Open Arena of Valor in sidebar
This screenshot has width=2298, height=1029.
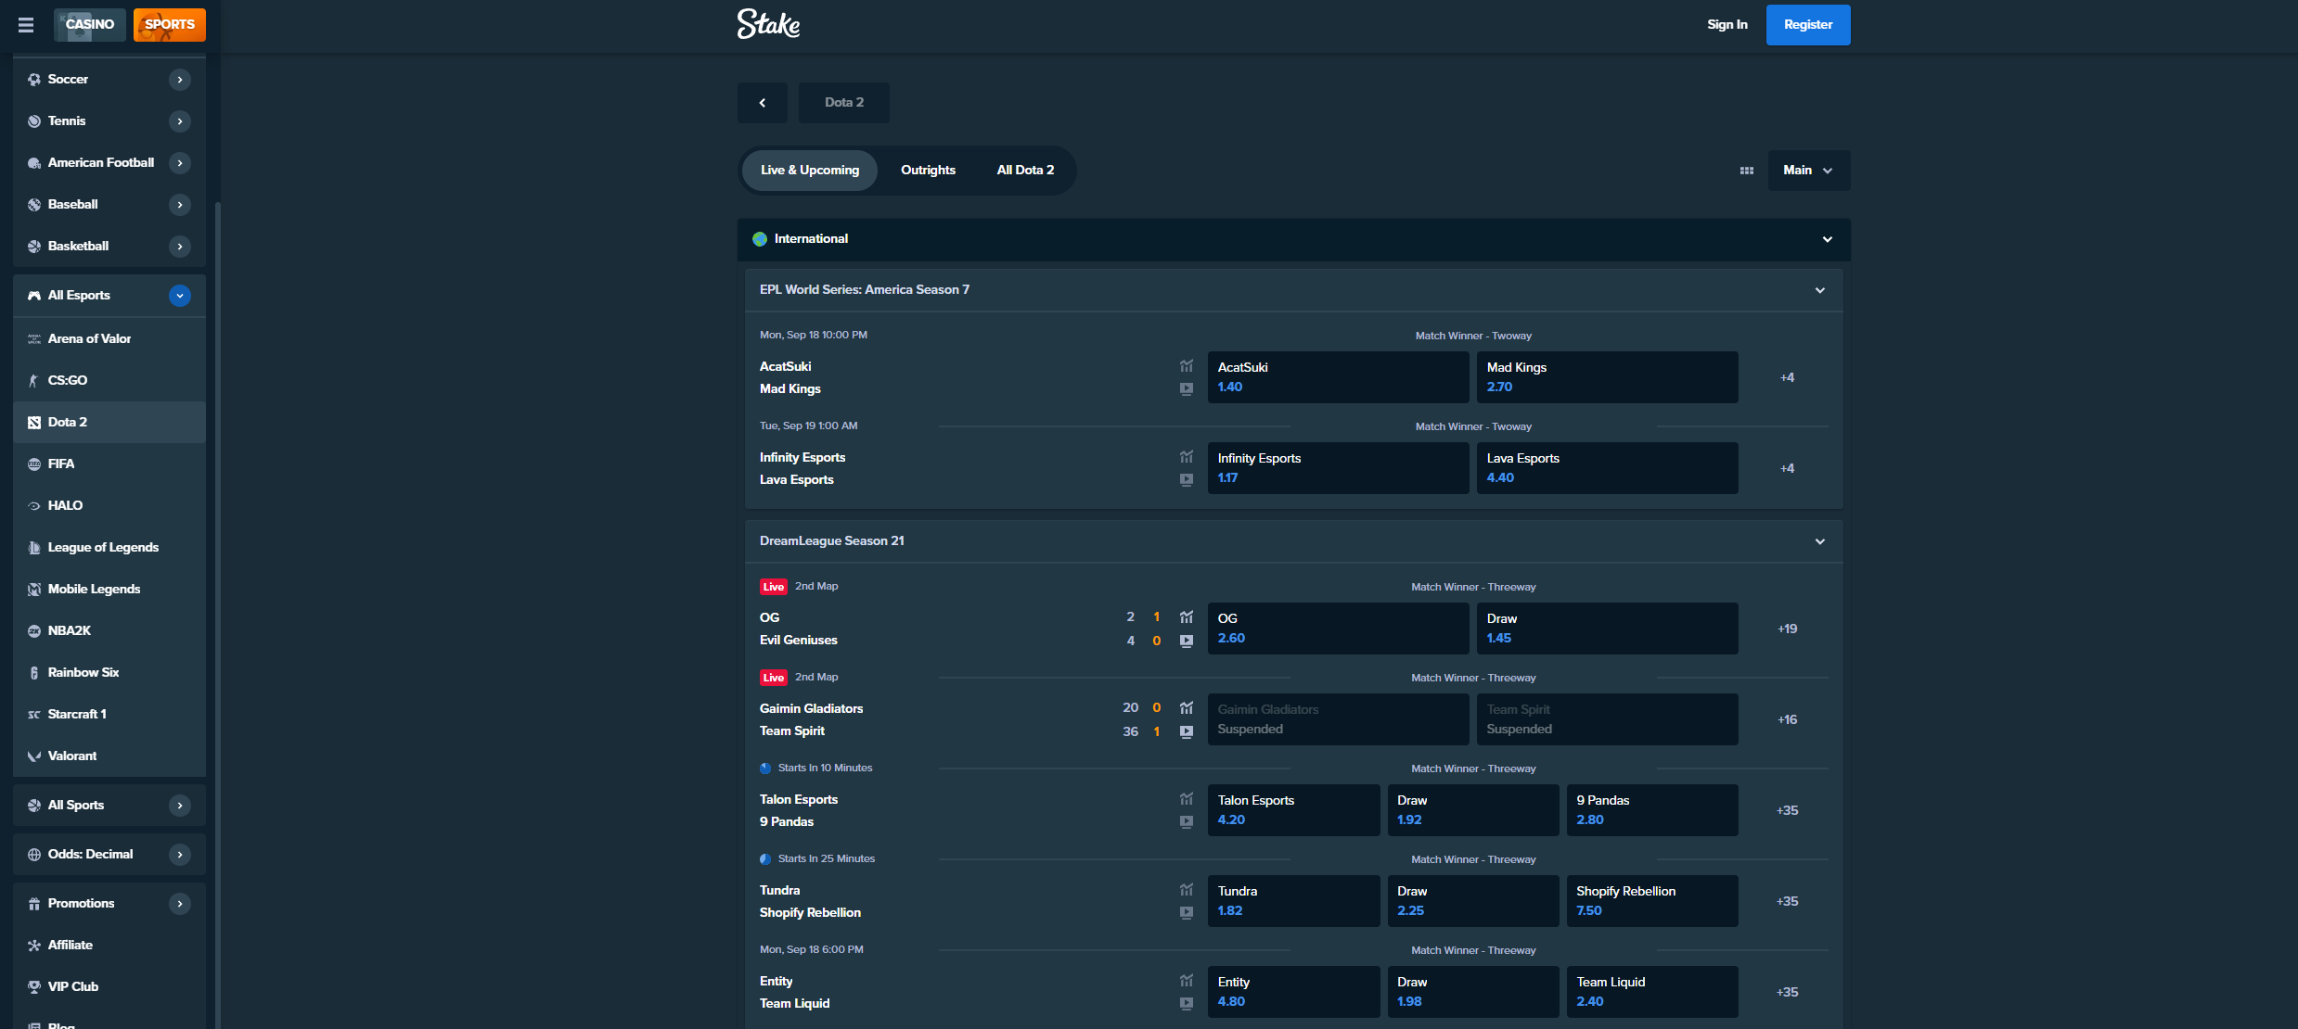coord(109,339)
